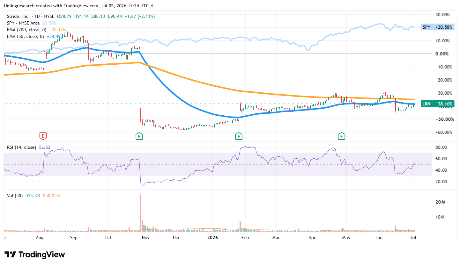Open the green earnings marker near February
The width and height of the screenshot is (460, 266).
point(239,136)
